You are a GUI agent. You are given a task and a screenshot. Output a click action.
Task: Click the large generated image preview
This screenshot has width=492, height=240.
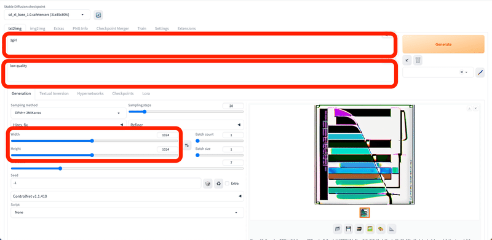coord(365,155)
